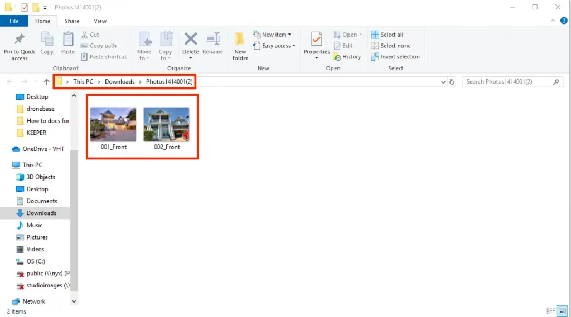
Task: Switch to Large icons view
Action: pyautogui.click(x=562, y=311)
